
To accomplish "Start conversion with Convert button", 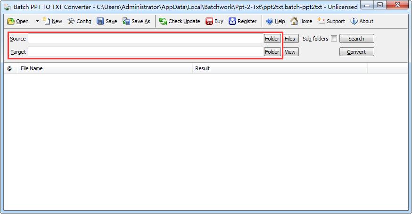I will [356, 52].
